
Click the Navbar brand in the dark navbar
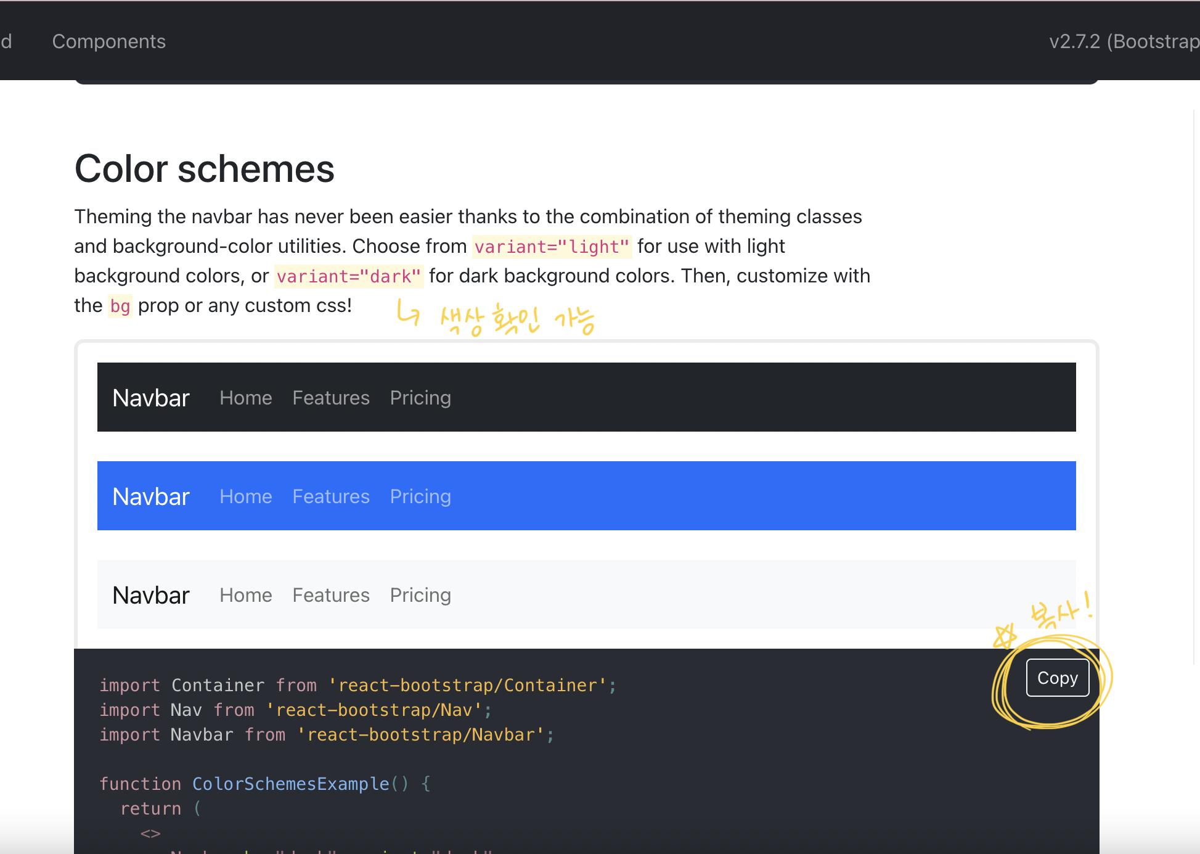150,398
